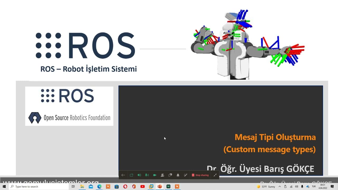Viewport: 338px width, 190px height.
Task: Open File Explorer from the taskbar
Action: coord(82,187)
